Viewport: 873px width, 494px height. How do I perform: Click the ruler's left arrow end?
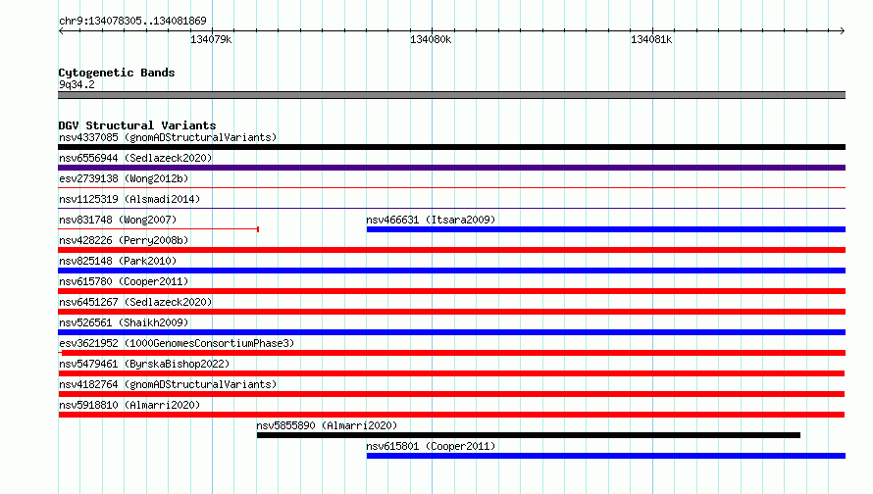pos(61,30)
